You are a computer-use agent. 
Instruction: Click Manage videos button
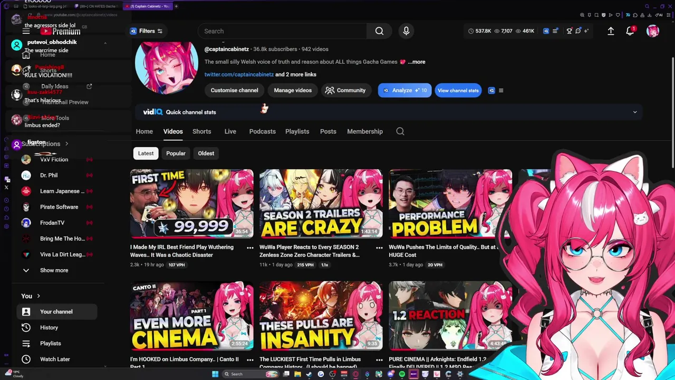pos(293,90)
